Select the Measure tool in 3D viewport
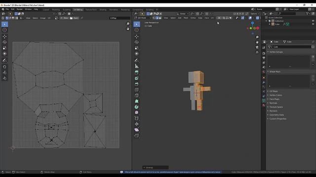 click(x=136, y=66)
